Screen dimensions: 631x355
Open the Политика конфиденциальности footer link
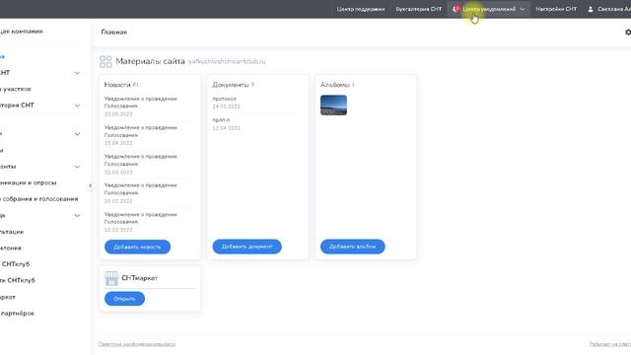pyautogui.click(x=137, y=344)
